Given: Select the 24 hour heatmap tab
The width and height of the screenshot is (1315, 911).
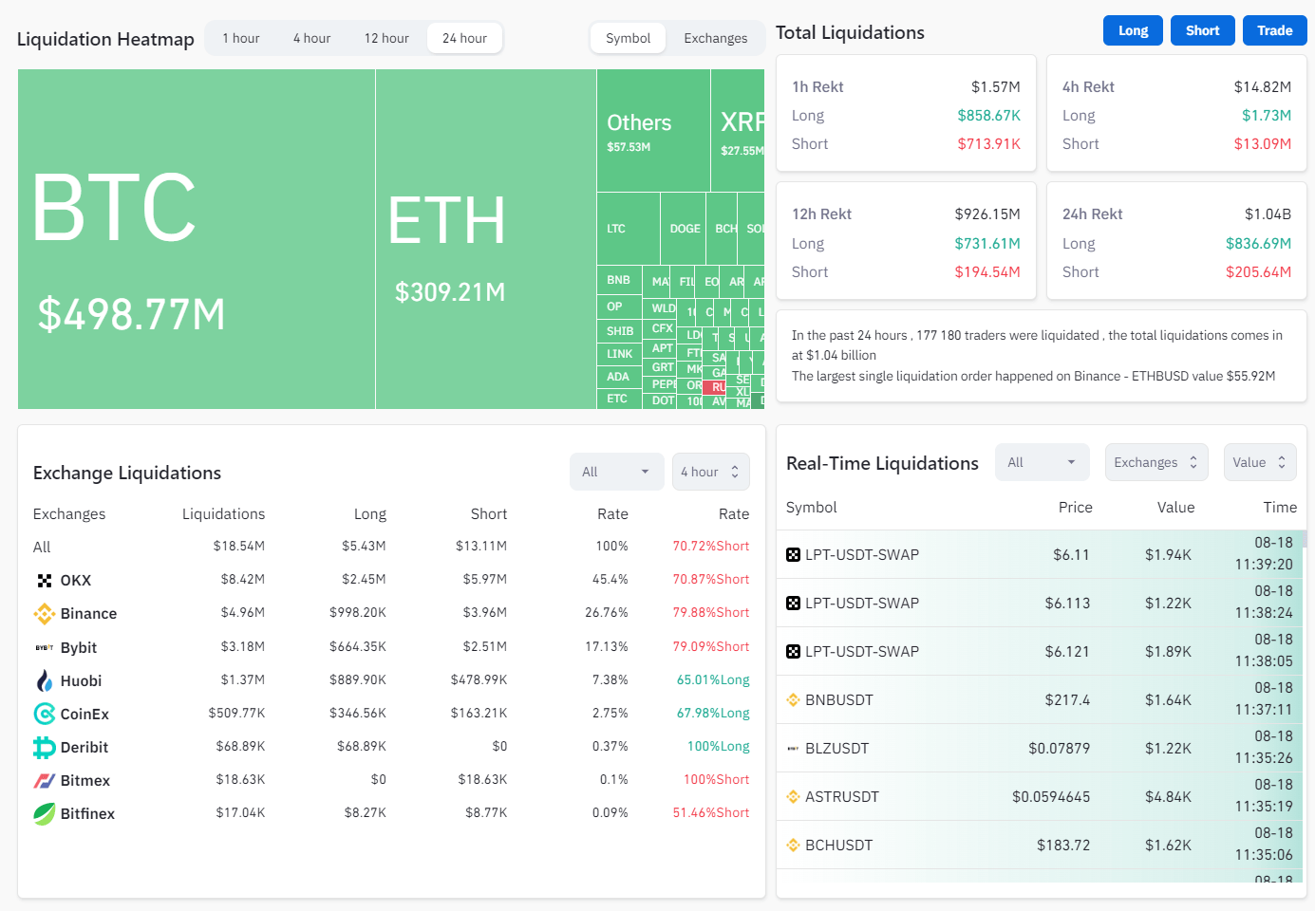Looking at the screenshot, I should [464, 38].
